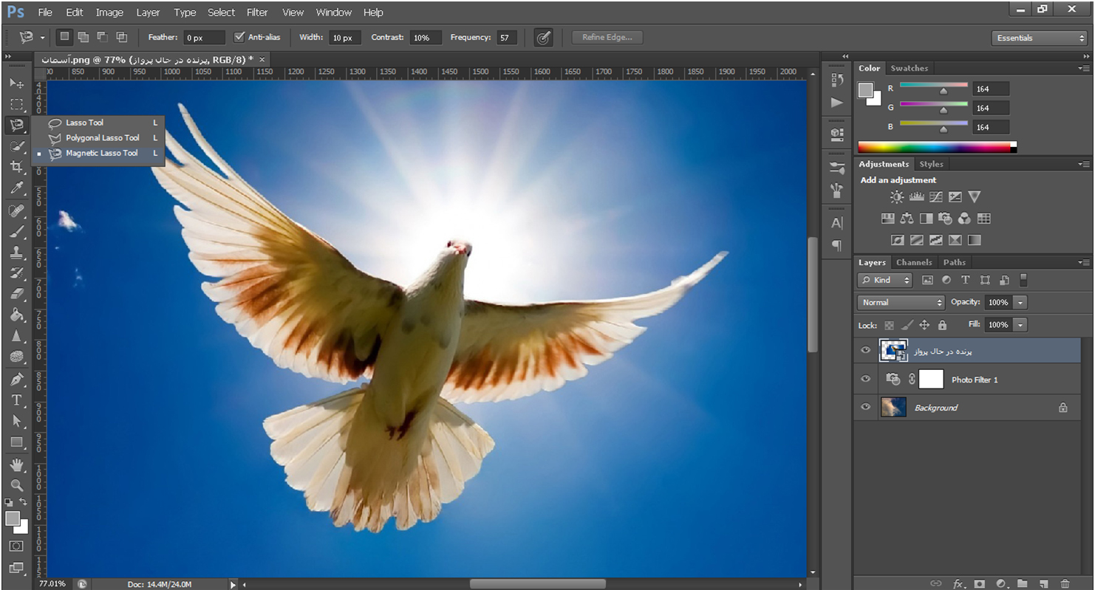The image size is (1095, 590).
Task: Add a Color Balance adjustment
Action: click(x=907, y=219)
